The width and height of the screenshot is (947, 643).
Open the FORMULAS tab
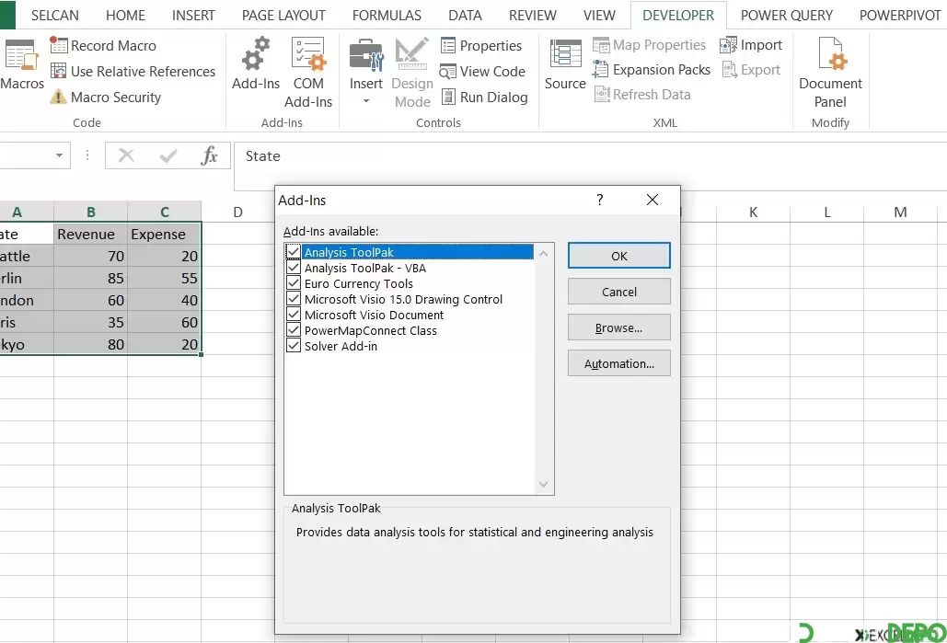point(387,15)
